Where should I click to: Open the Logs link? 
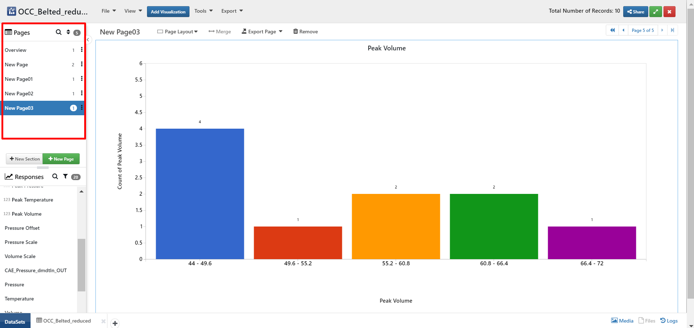click(x=669, y=321)
